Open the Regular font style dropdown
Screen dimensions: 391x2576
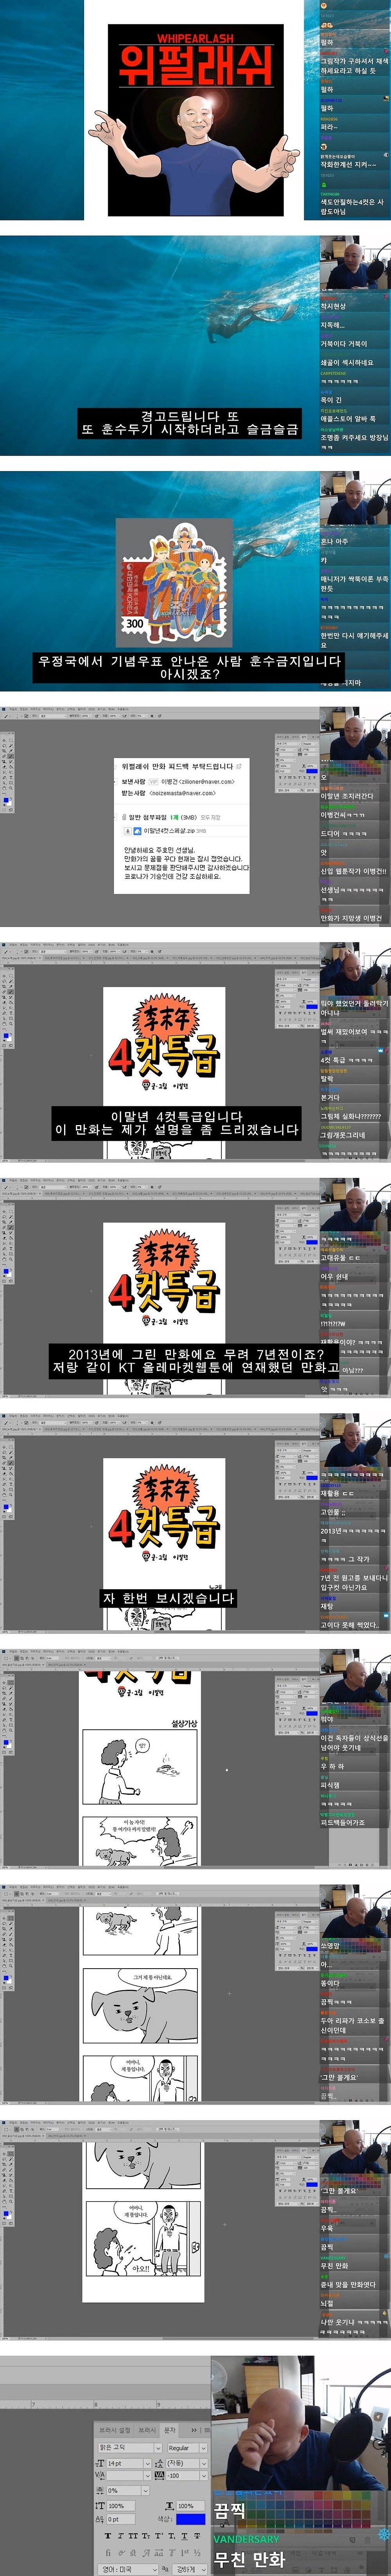pos(188,2448)
